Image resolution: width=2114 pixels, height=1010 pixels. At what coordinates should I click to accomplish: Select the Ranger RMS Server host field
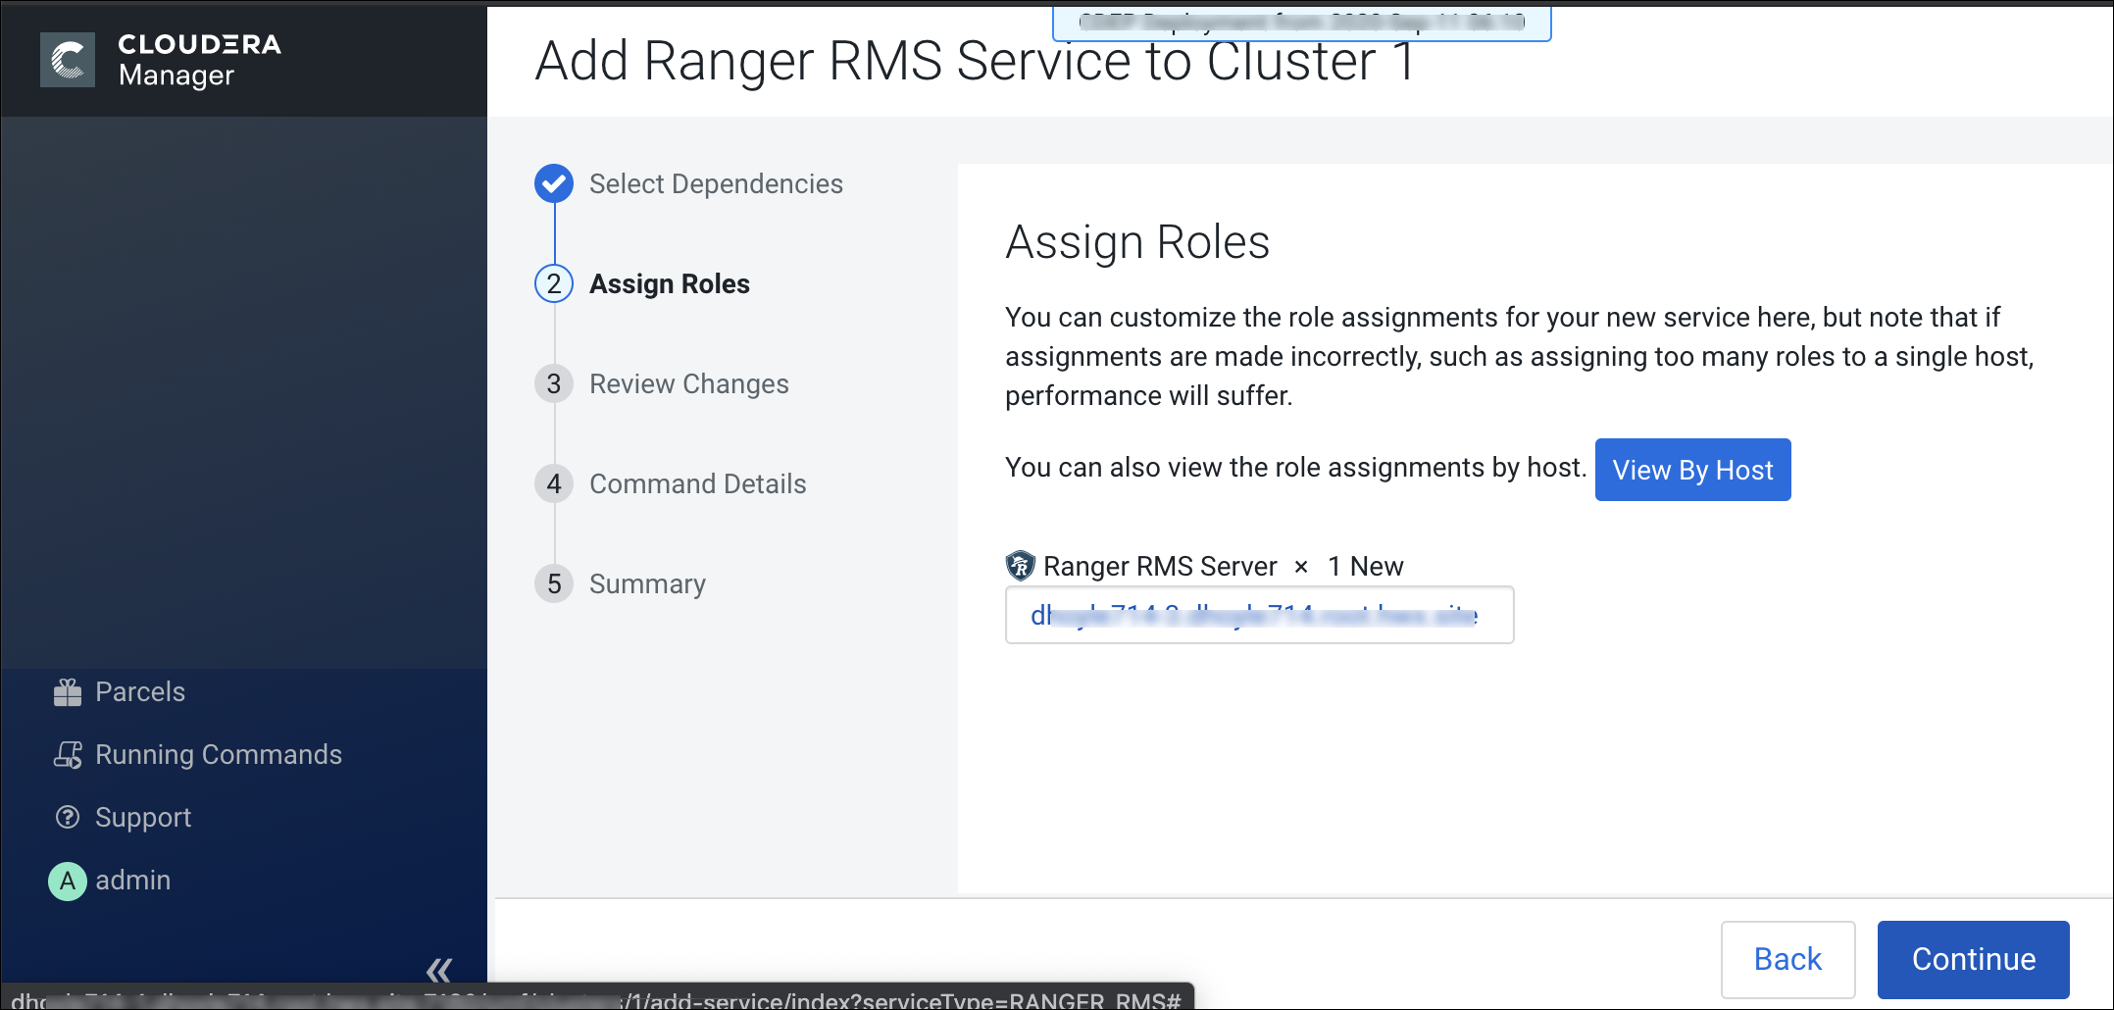tap(1259, 616)
